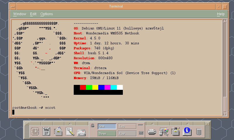Open the Application Manager desk icon
Screen dimensions: 234x140
(175, 132)
